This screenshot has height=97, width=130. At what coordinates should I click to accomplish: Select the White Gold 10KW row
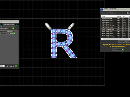tap(115, 33)
